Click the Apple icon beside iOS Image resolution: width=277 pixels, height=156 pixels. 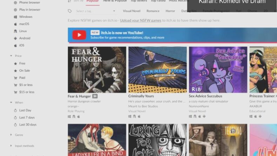pos(15,46)
